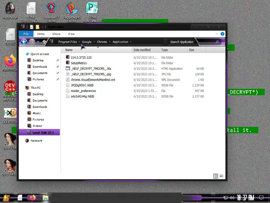
Task: Open Pictures under Quick access
Action: point(38,79)
